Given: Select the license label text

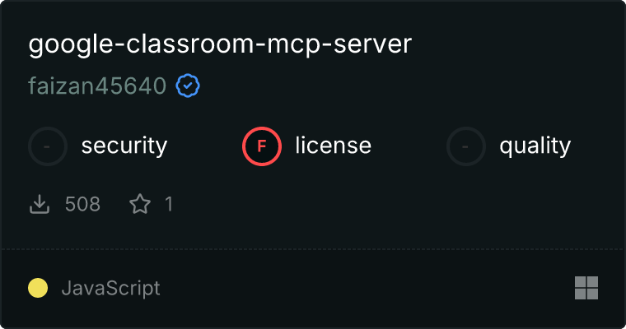Looking at the screenshot, I should pos(334,145).
